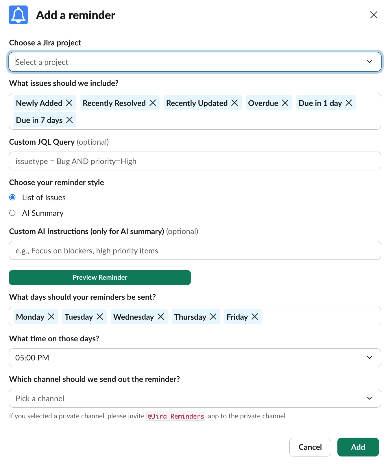Remove Wednesday from reminder days

161,317
